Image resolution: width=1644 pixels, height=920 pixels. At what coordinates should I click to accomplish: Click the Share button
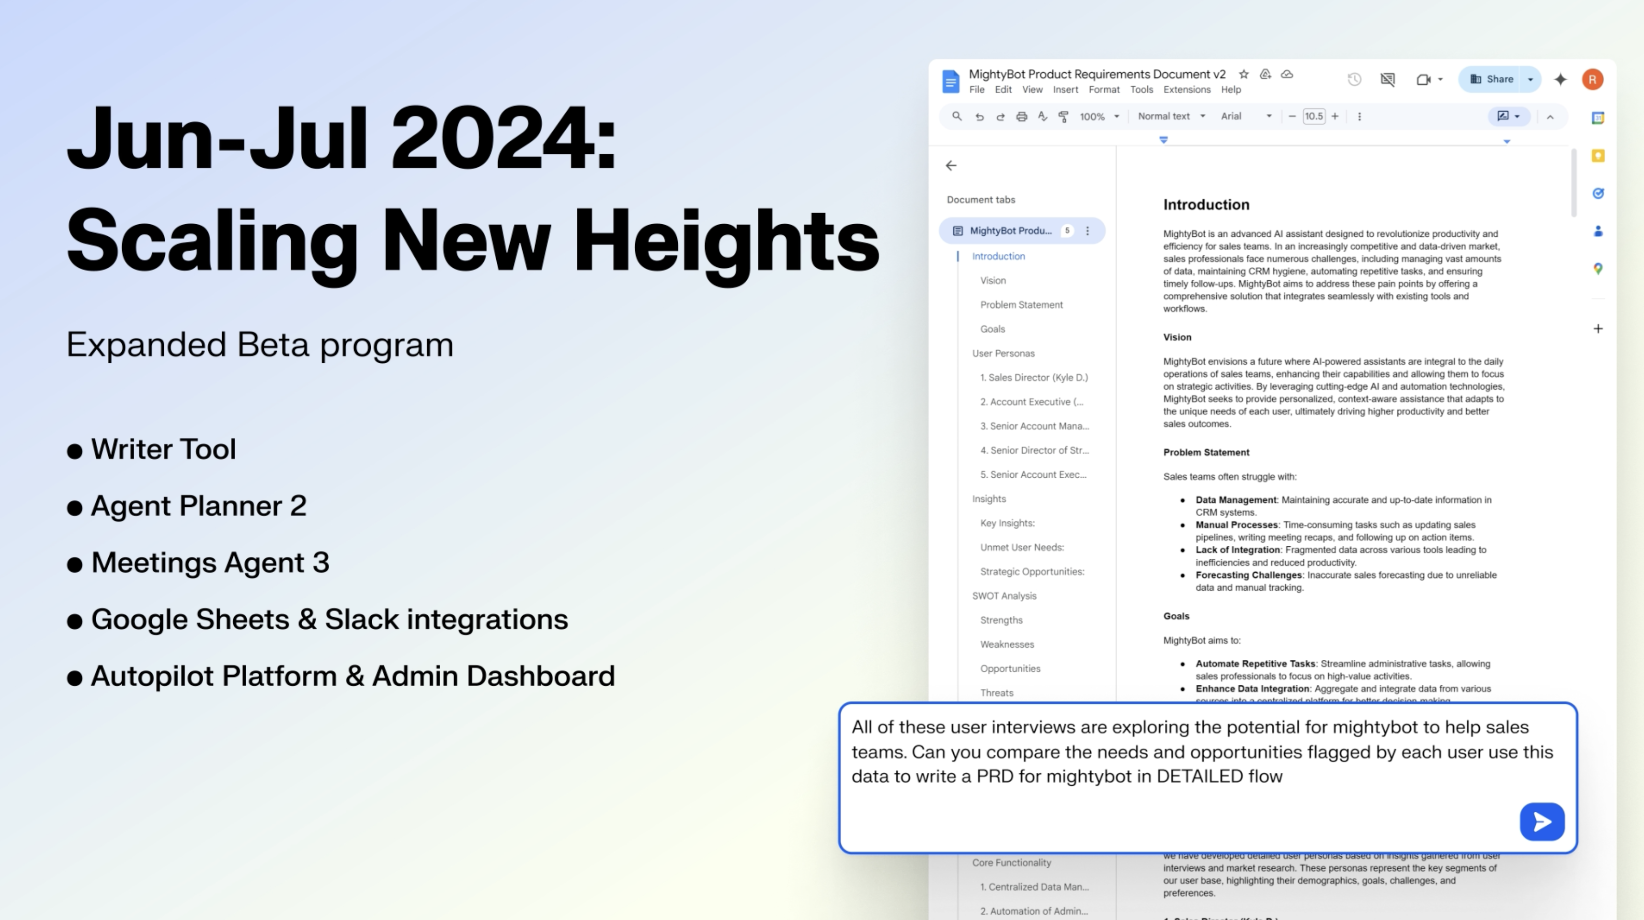pyautogui.click(x=1492, y=79)
